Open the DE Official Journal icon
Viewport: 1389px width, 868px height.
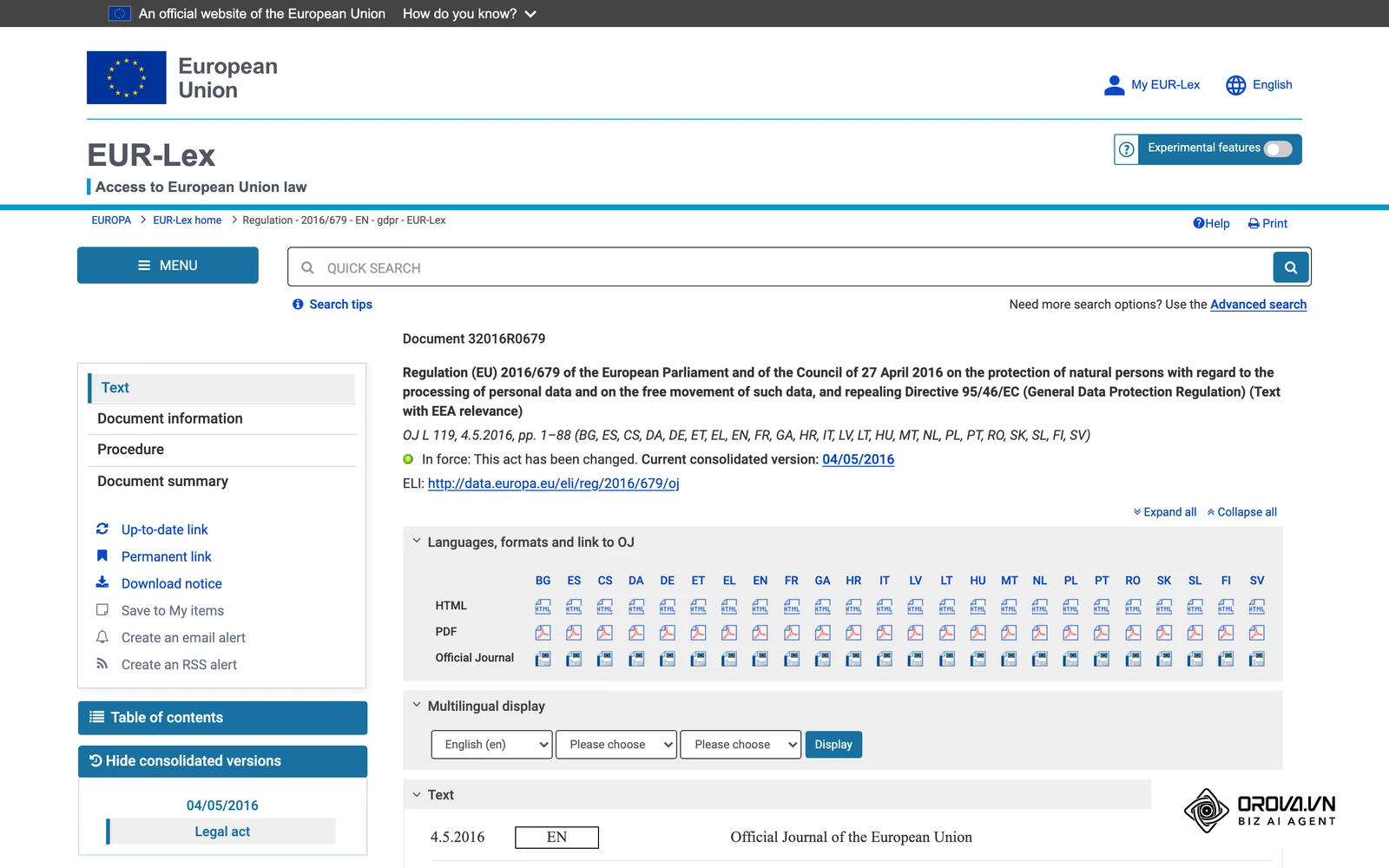click(x=668, y=659)
